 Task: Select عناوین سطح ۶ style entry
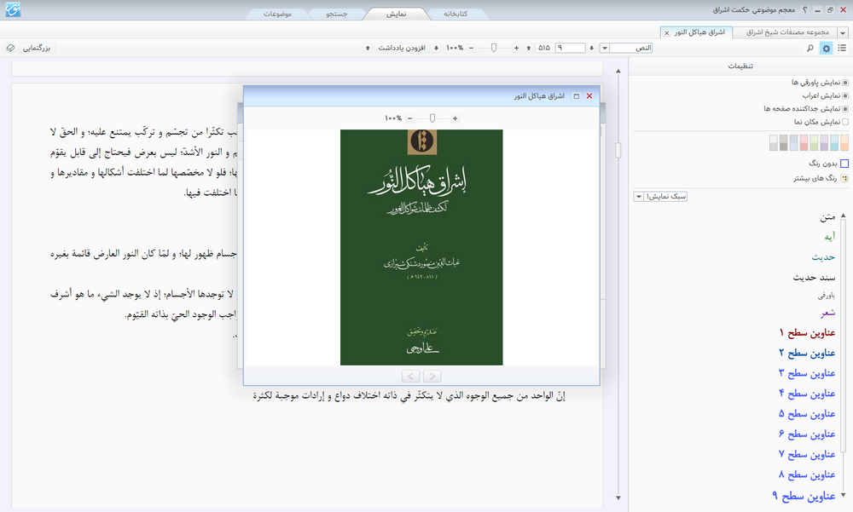pyautogui.click(x=807, y=434)
